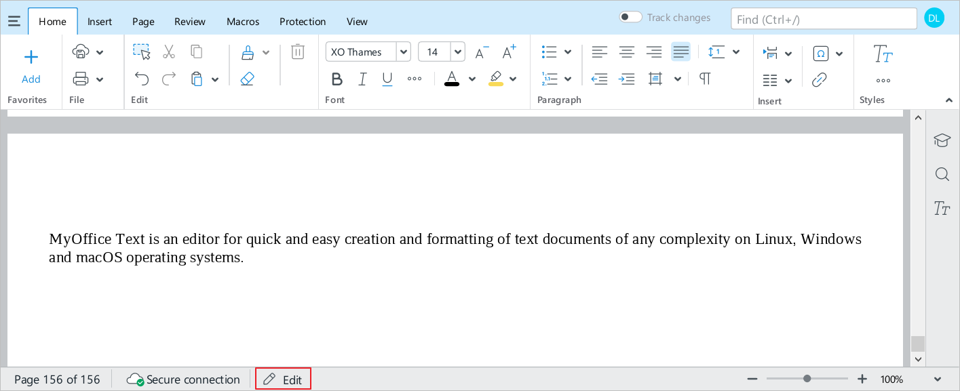The height and width of the screenshot is (391, 960).
Task: Switch to the Page tab
Action: pyautogui.click(x=143, y=22)
